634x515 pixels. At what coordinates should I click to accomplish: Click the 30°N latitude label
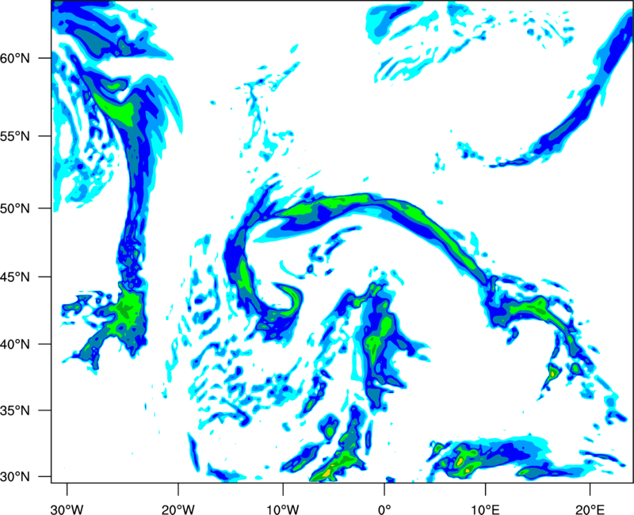pyautogui.click(x=15, y=477)
